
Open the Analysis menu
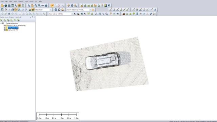pos(21,1)
